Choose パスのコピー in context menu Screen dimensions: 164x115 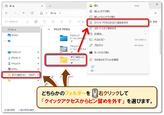pos(118,40)
